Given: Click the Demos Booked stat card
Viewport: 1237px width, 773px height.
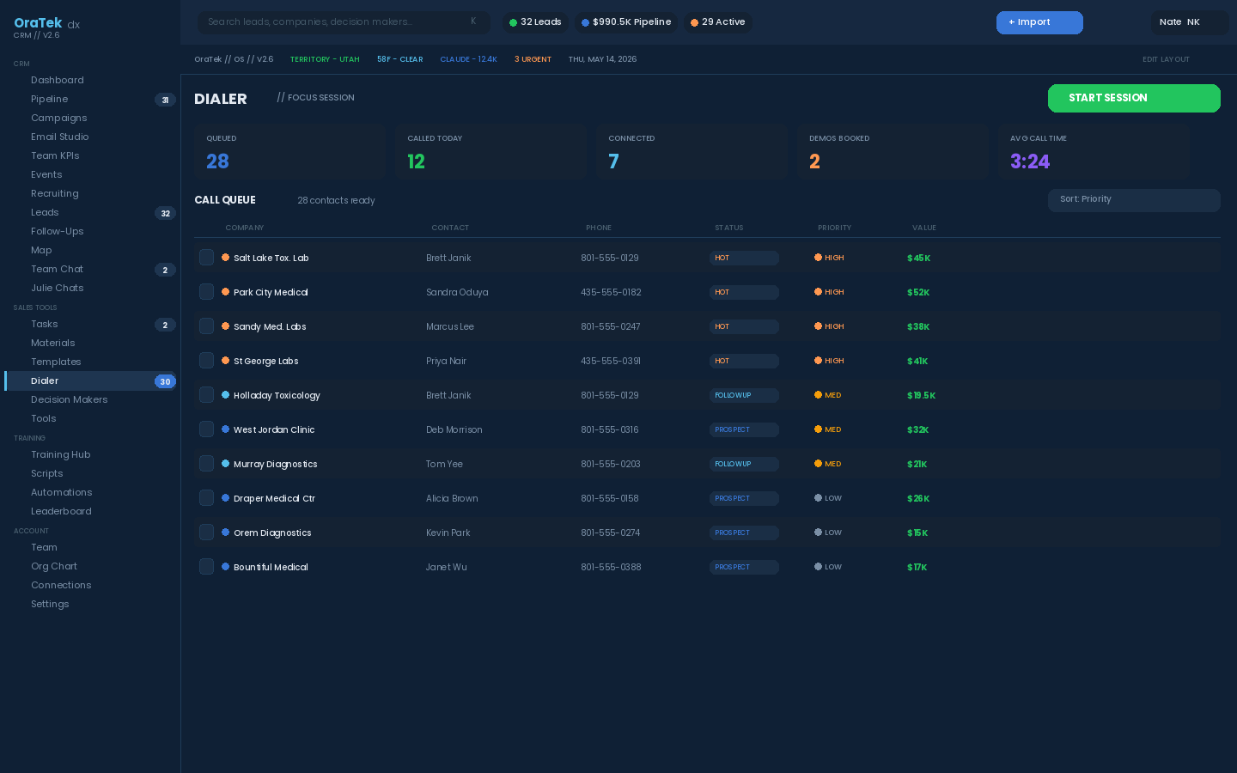Looking at the screenshot, I should pos(893,151).
